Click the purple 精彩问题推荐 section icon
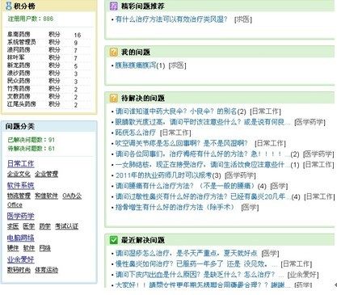Image resolution: width=337 pixels, height=295 pixels. tap(114, 6)
